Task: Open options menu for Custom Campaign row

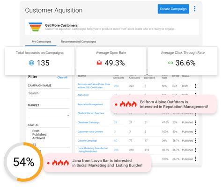Action: pyautogui.click(x=196, y=141)
